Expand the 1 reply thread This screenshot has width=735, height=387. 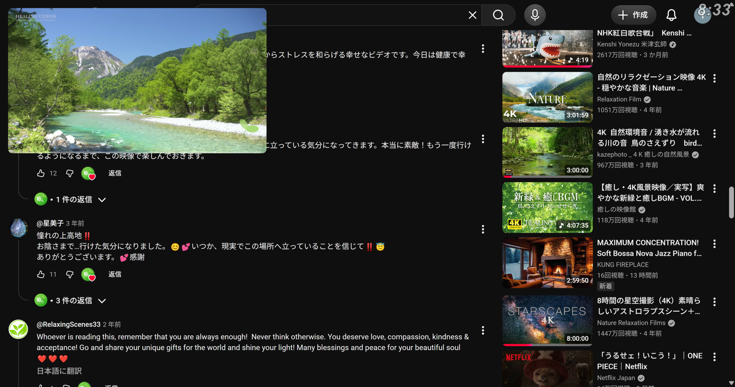(x=74, y=199)
